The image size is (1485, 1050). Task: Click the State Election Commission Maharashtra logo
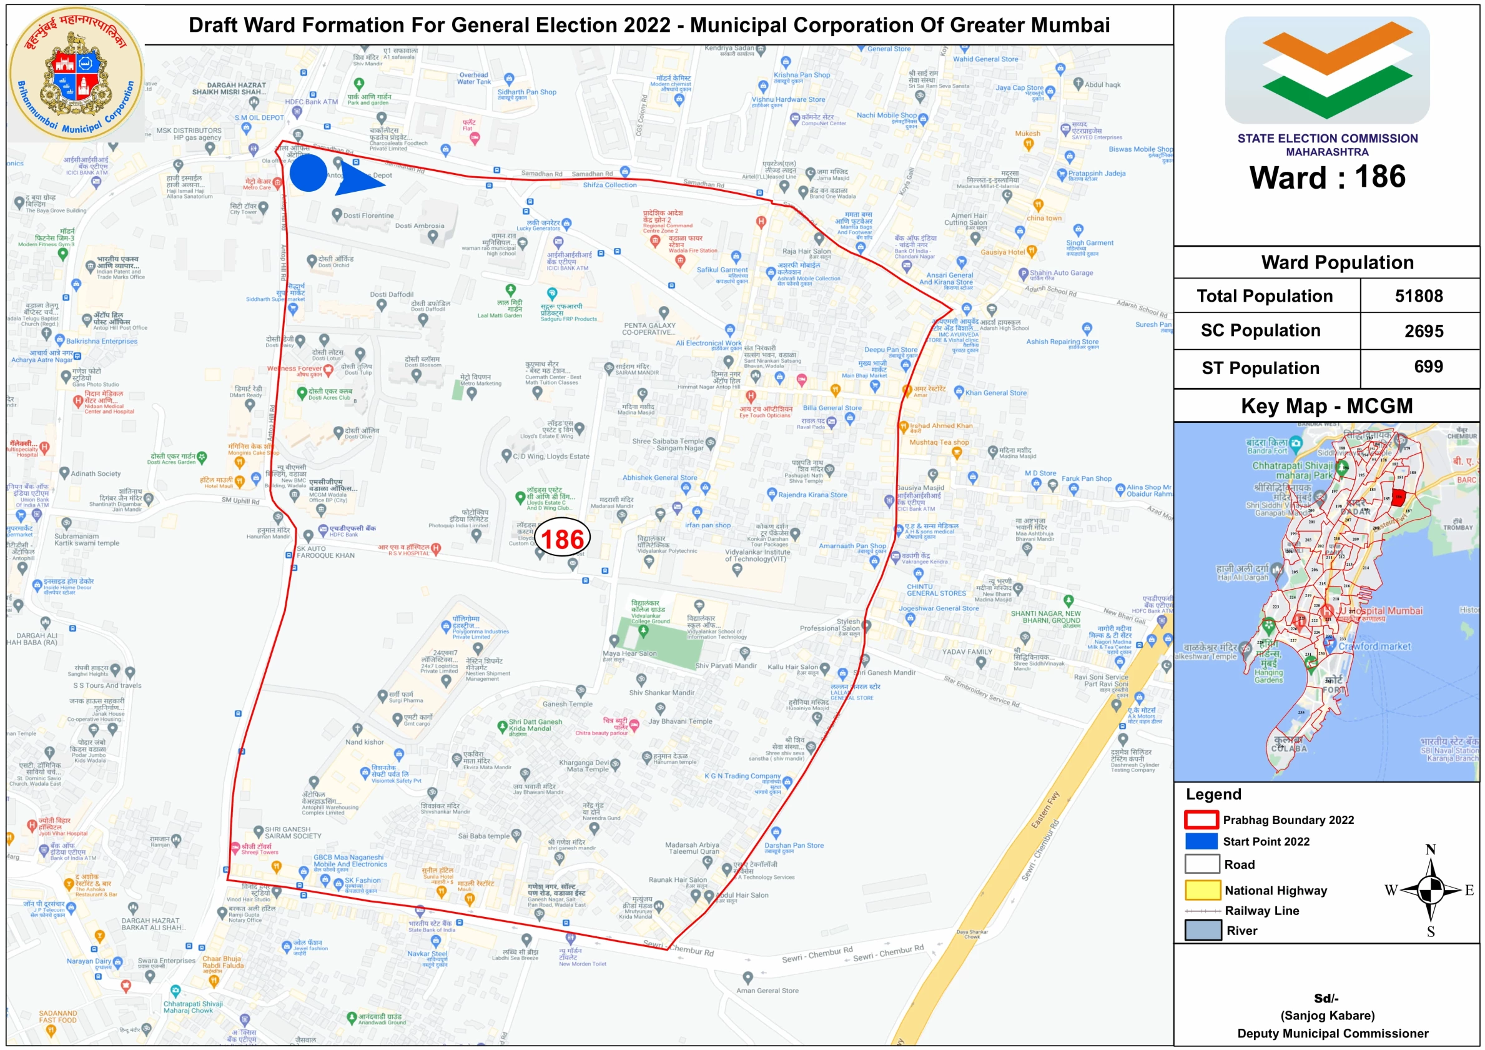click(x=1326, y=70)
